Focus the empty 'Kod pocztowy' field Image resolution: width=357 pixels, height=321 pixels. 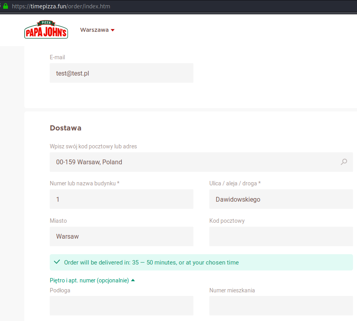[x=281, y=236]
